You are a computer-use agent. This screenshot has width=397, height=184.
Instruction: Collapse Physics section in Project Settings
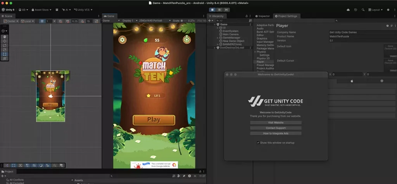coord(255,52)
